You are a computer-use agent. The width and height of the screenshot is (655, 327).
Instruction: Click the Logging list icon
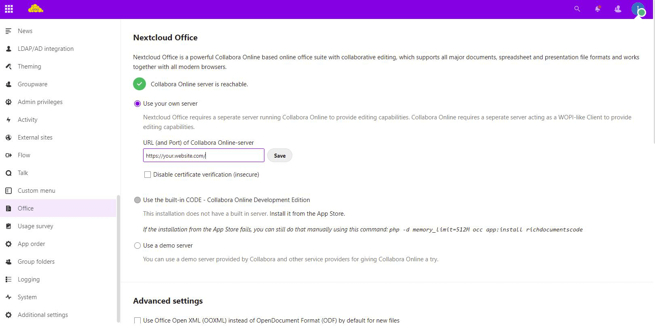tap(8, 279)
